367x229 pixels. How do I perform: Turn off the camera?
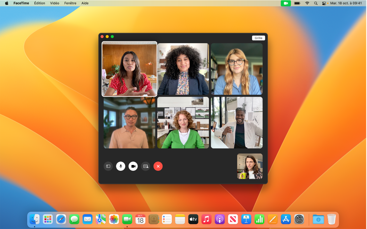pyautogui.click(x=133, y=166)
